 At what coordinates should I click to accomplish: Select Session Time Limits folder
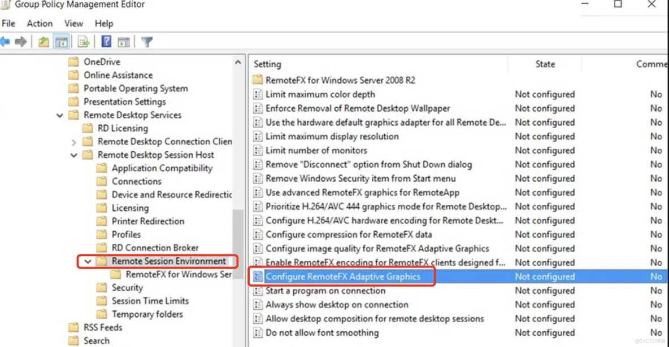[x=150, y=301]
